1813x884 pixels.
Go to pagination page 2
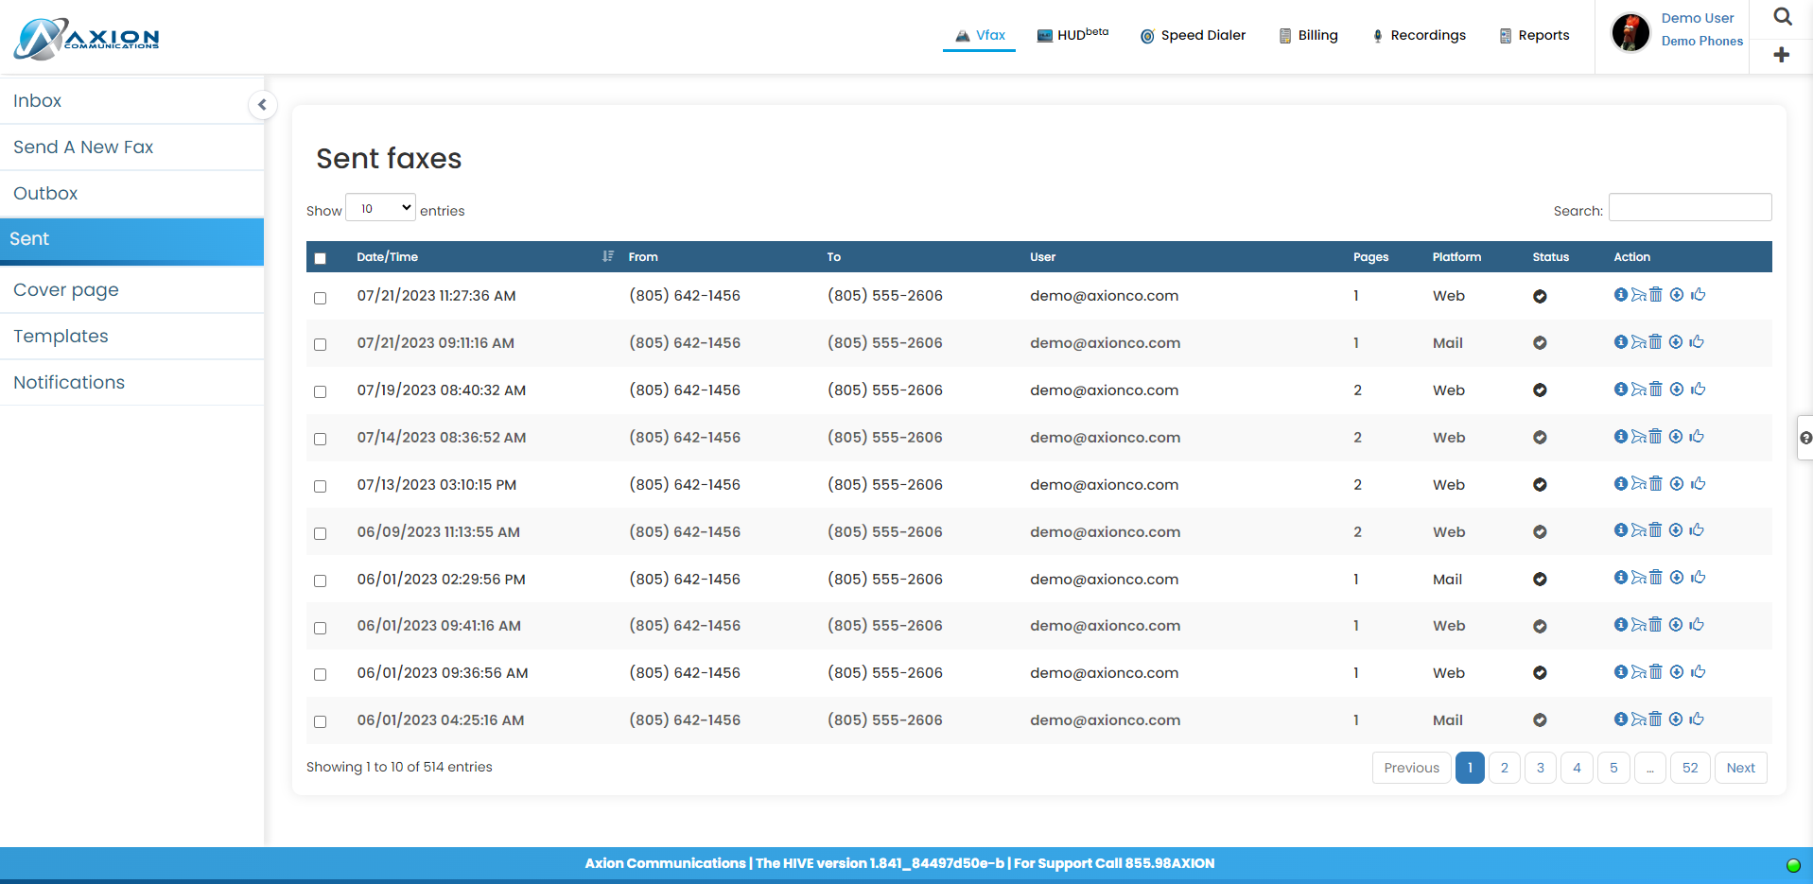coord(1504,768)
